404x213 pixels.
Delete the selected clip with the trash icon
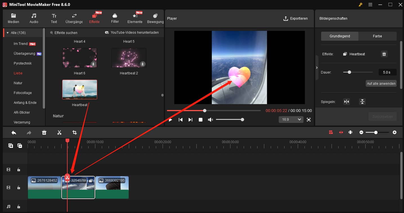coord(44,132)
